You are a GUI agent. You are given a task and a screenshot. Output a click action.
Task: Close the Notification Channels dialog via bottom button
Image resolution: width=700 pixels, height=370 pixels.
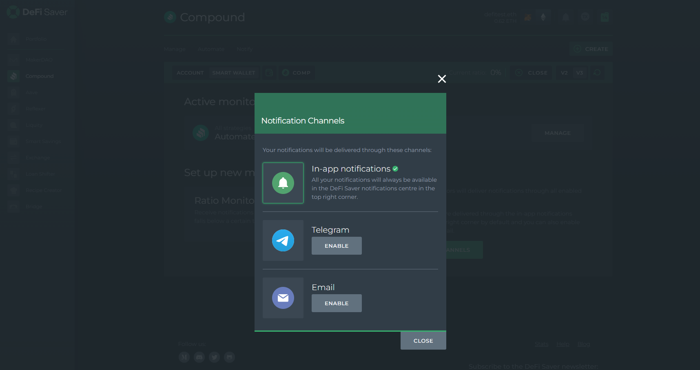[423, 341]
